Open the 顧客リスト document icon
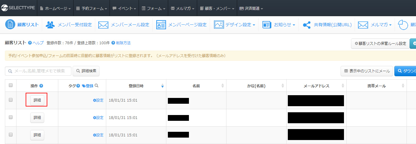Screen dimensions: 416x144 10,25
